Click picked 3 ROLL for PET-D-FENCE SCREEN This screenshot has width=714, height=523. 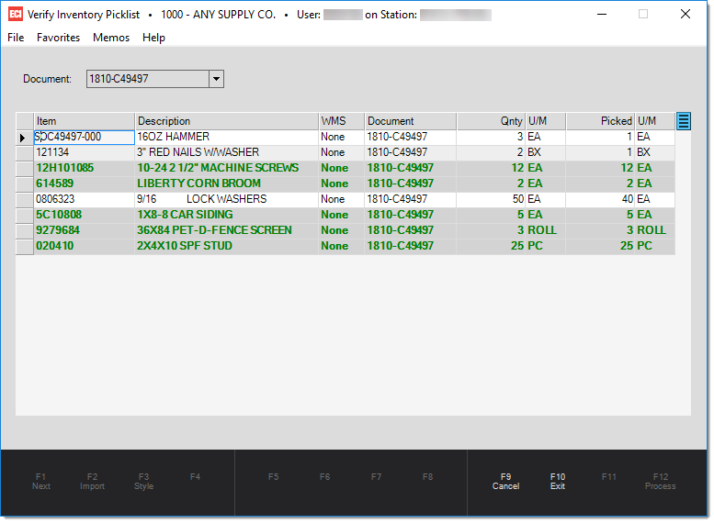[601, 230]
